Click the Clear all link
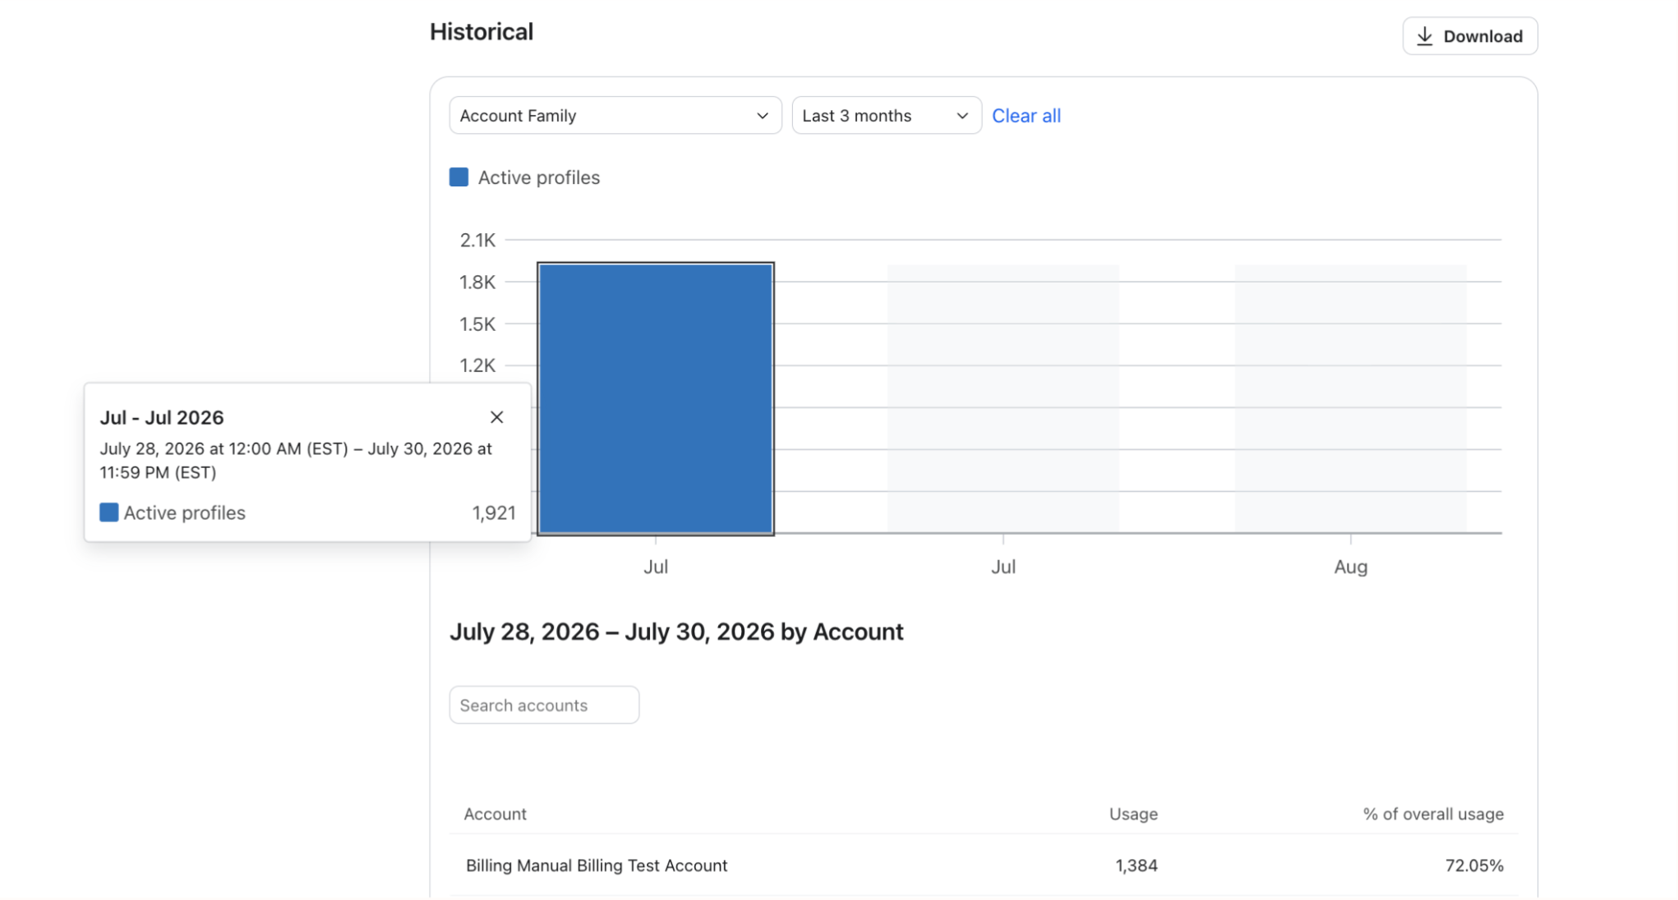The width and height of the screenshot is (1678, 900). (1026, 116)
